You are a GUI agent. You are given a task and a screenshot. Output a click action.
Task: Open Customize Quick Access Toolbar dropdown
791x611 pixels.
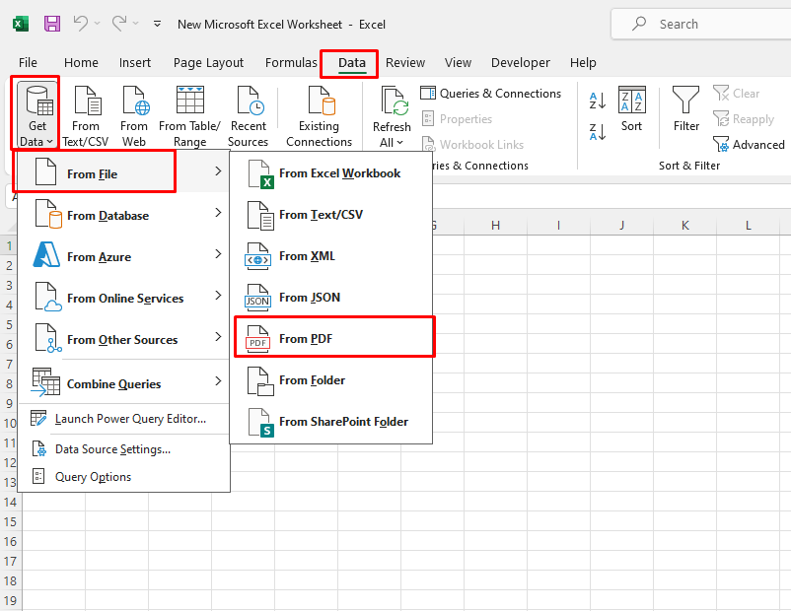pyautogui.click(x=158, y=24)
